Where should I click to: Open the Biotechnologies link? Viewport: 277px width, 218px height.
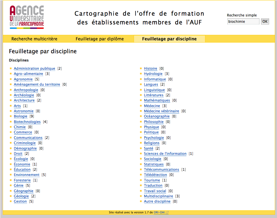(27, 122)
